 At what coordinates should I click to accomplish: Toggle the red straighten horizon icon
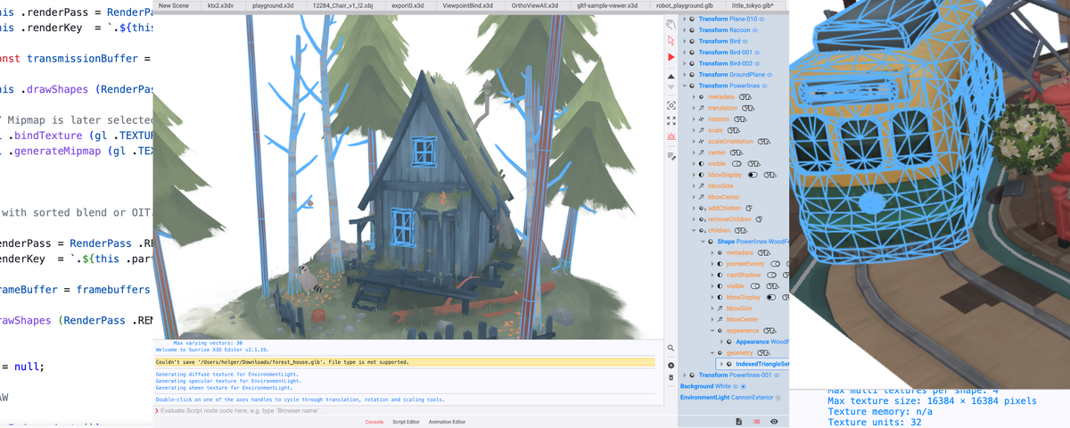671,136
